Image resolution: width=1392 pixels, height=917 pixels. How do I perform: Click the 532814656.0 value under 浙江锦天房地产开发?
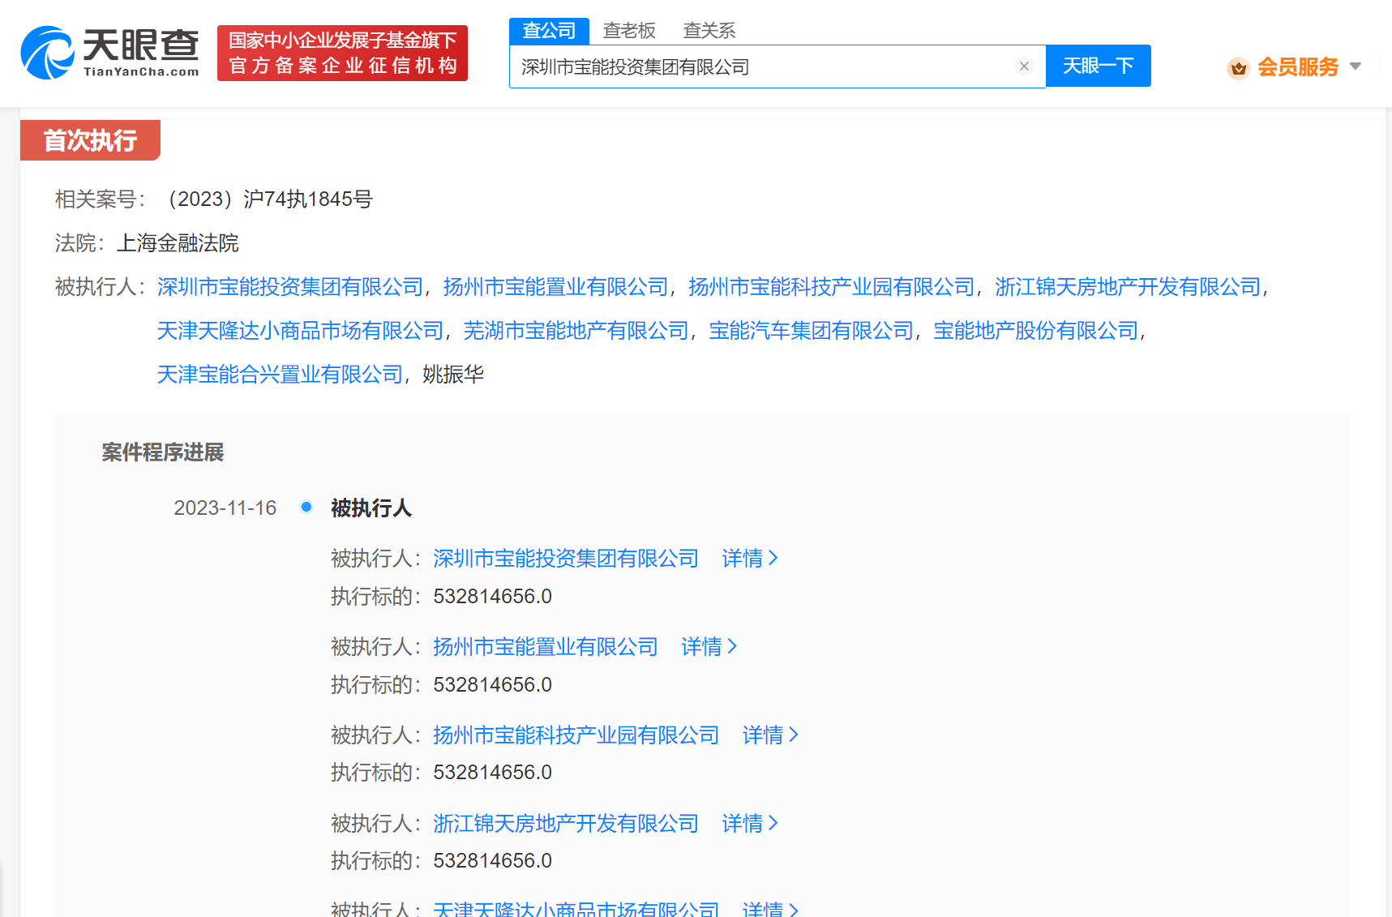click(493, 861)
